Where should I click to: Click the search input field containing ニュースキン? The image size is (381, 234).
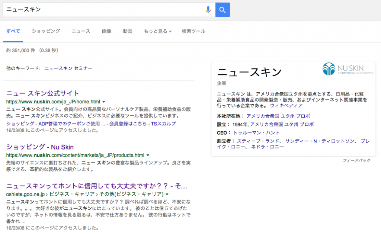pos(104,10)
